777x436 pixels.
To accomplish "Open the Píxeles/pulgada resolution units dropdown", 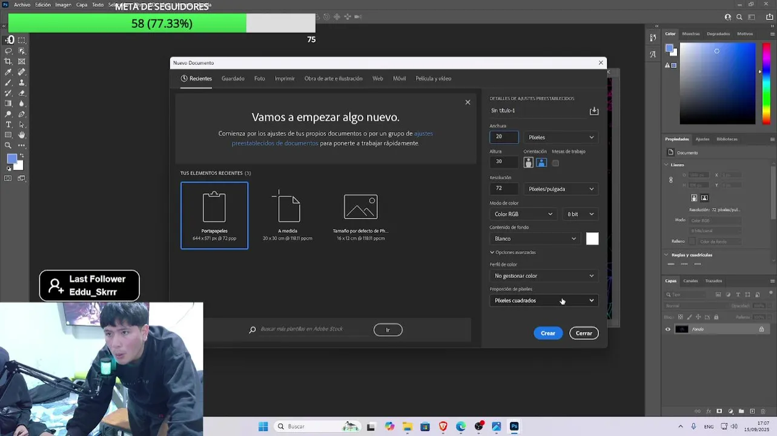I will coord(561,189).
